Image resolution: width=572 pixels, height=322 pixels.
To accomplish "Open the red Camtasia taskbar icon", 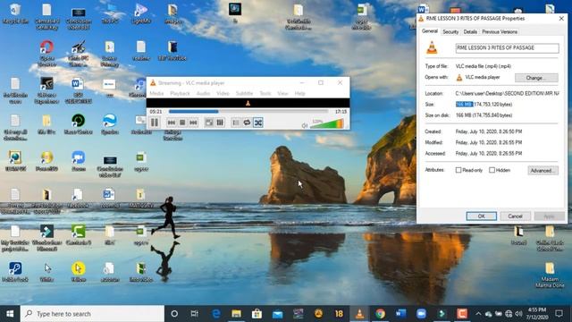I will pos(462,314).
